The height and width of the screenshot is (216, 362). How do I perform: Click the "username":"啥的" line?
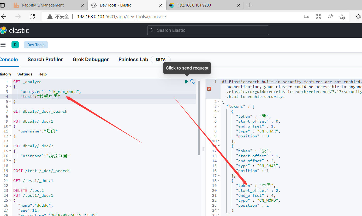pos(38,131)
